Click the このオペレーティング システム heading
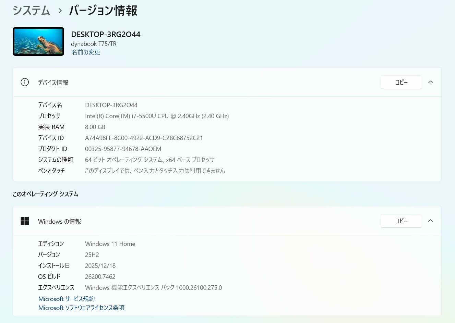 [x=46, y=194]
